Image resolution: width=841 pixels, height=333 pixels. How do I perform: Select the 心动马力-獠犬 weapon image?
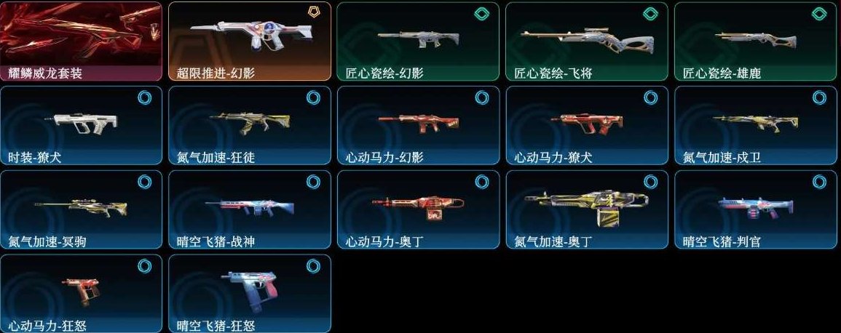[x=587, y=122]
